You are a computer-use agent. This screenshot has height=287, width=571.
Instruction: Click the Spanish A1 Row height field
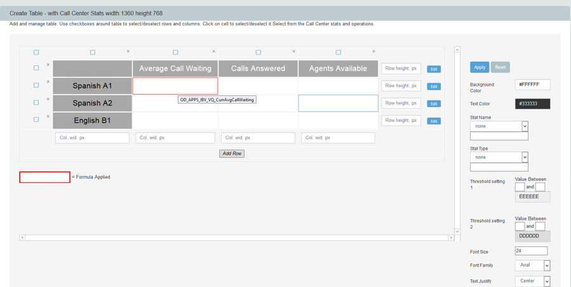tap(401, 86)
